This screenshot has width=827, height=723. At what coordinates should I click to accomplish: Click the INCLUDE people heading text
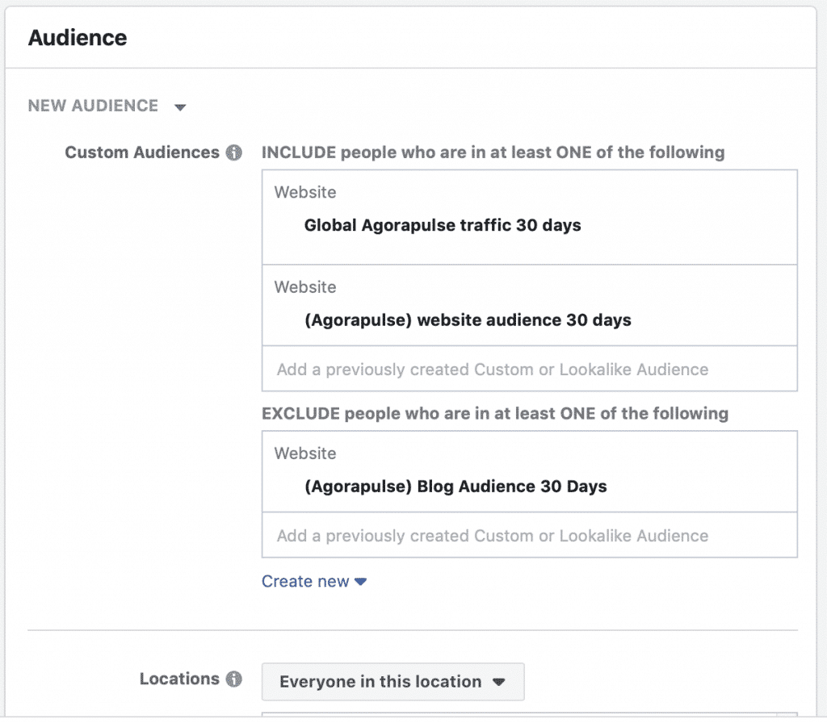(493, 153)
